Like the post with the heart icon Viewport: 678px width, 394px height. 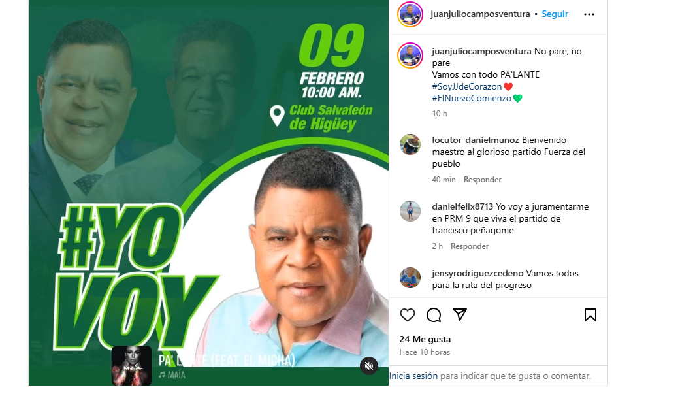407,315
